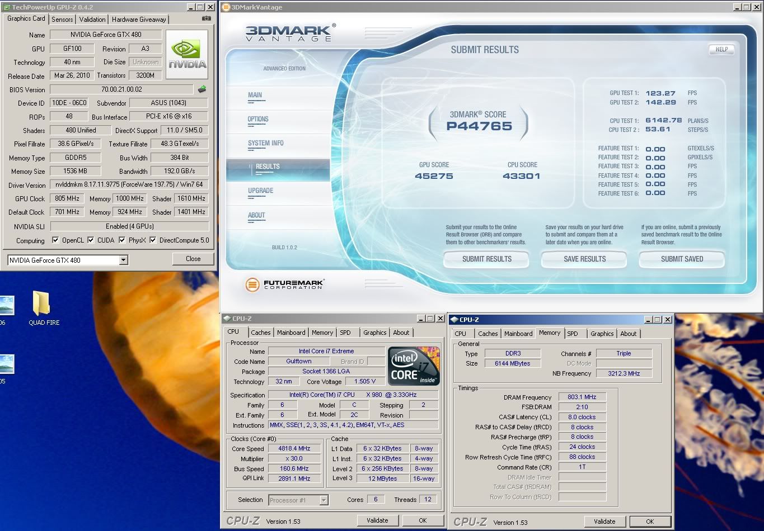764x531 pixels.
Task: Toggle the CUDA checkbox
Action: point(91,240)
